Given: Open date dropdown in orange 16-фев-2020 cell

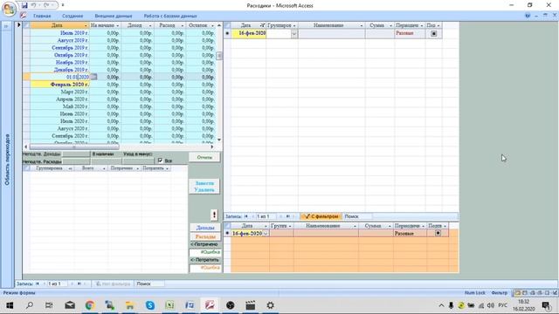Looking at the screenshot, I should point(266,234).
